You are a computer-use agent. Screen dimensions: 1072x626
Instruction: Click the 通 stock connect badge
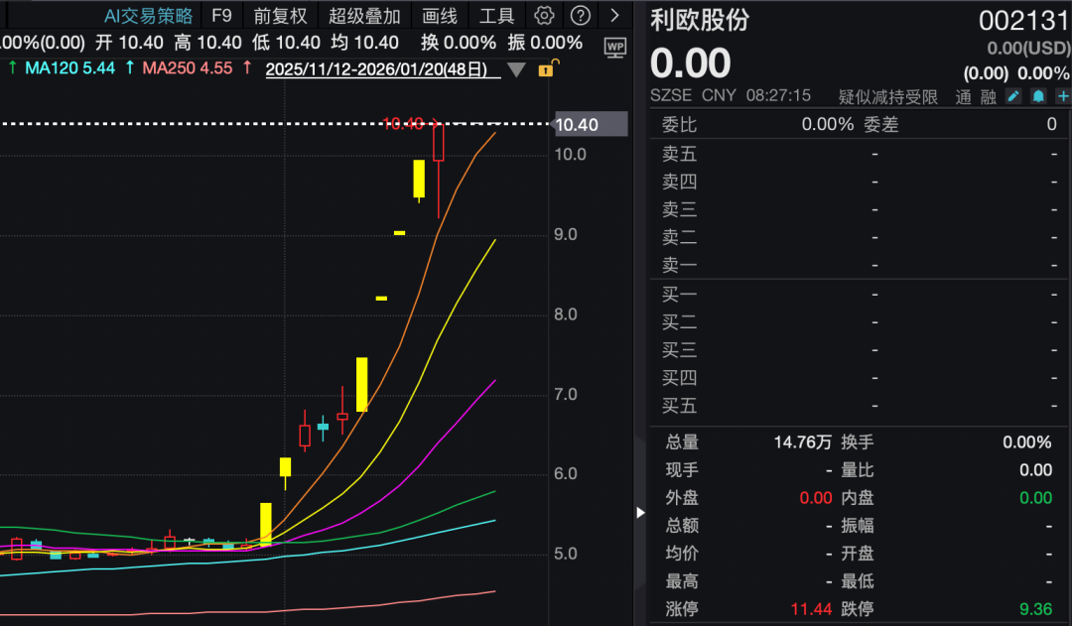[x=963, y=96]
